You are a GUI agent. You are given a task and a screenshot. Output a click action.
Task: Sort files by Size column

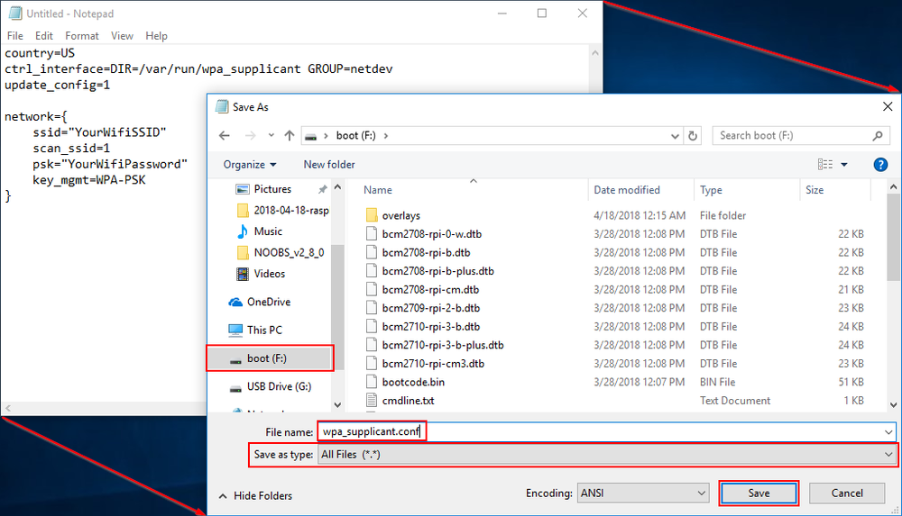(814, 190)
